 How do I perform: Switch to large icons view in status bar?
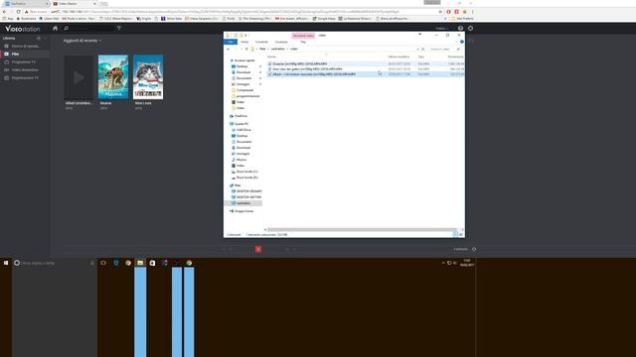tap(461, 234)
